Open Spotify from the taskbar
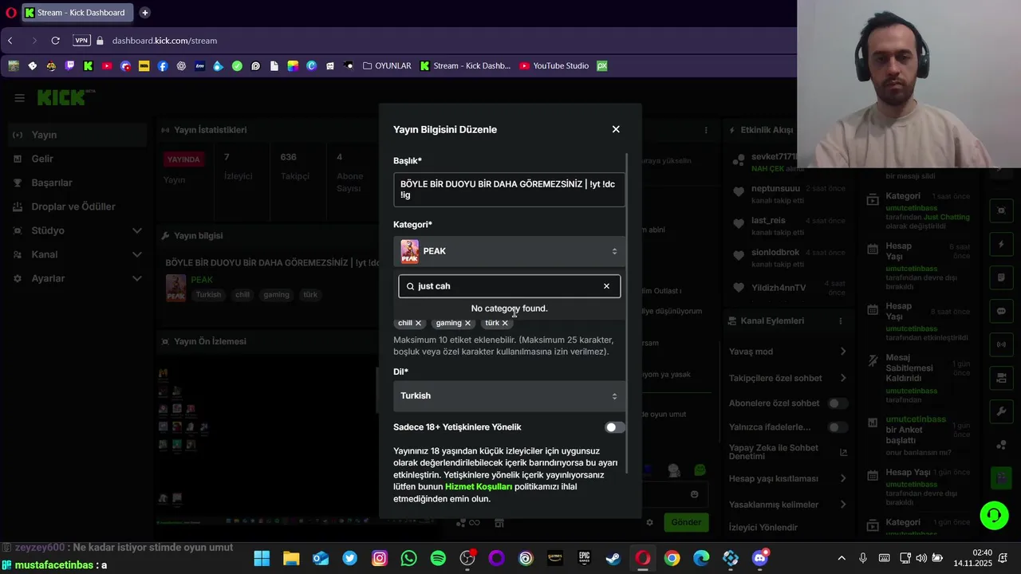Screen dimensions: 1021x574 (438, 558)
